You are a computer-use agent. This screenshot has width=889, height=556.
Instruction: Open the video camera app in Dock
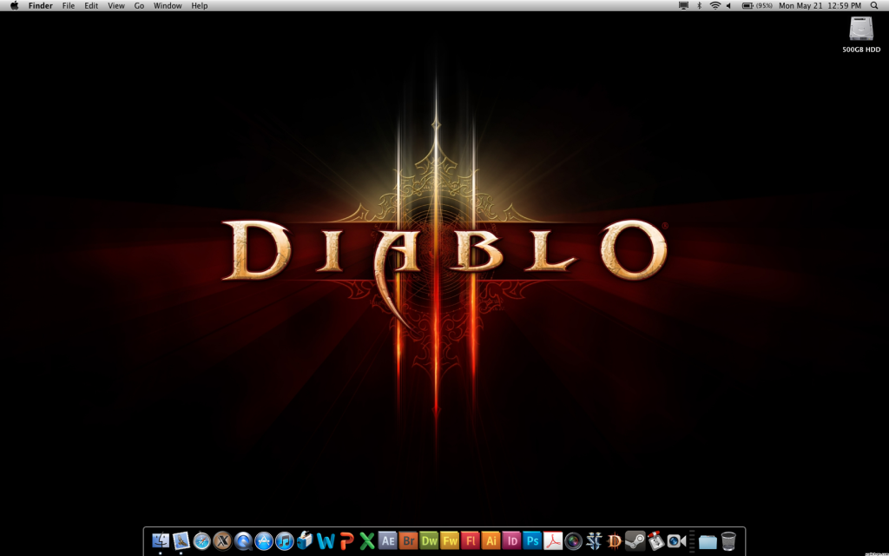click(x=676, y=540)
